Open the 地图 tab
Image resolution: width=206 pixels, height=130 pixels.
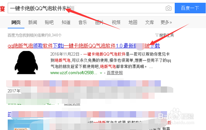133,22
